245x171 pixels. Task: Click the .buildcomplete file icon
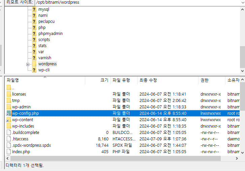coord(9,133)
